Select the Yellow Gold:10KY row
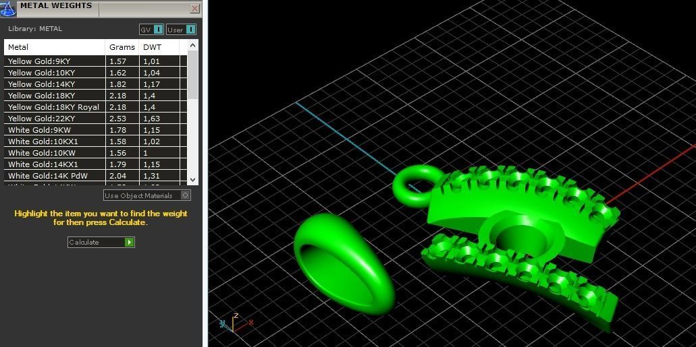696x347 pixels. point(95,73)
